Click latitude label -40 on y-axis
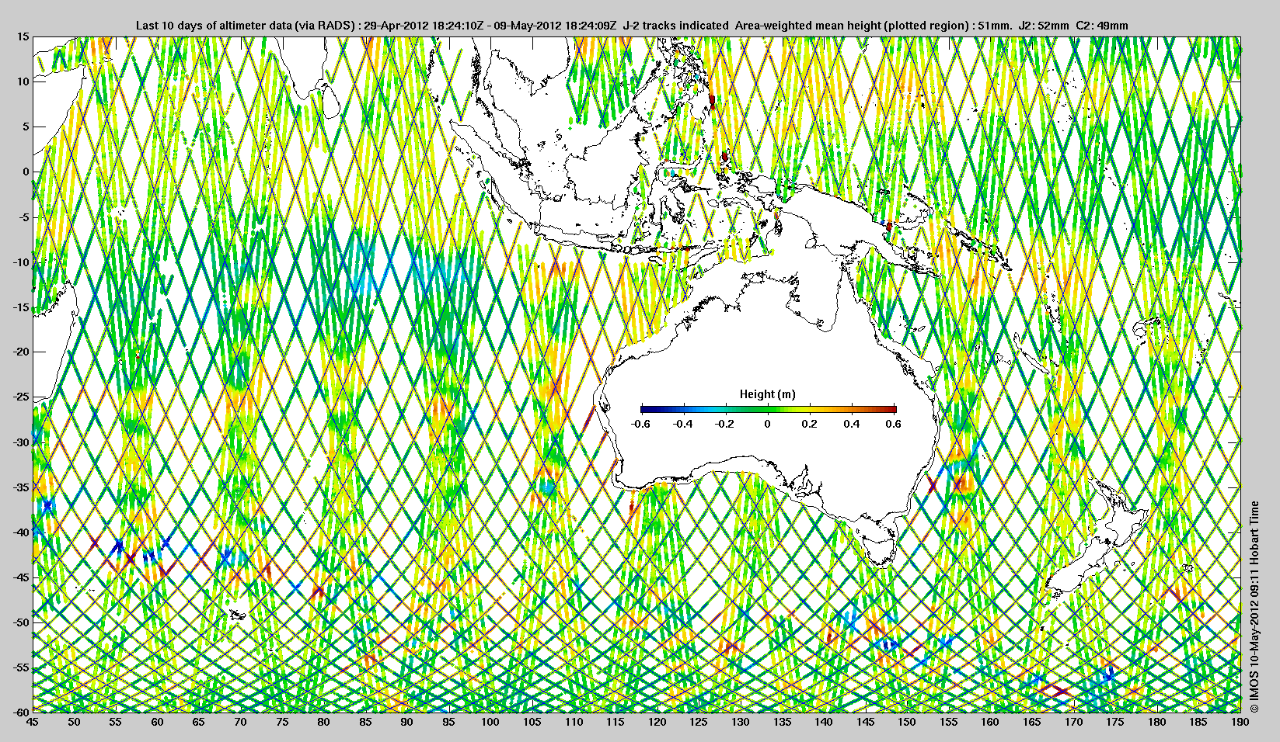Viewport: 1280px width, 742px height. [21, 532]
